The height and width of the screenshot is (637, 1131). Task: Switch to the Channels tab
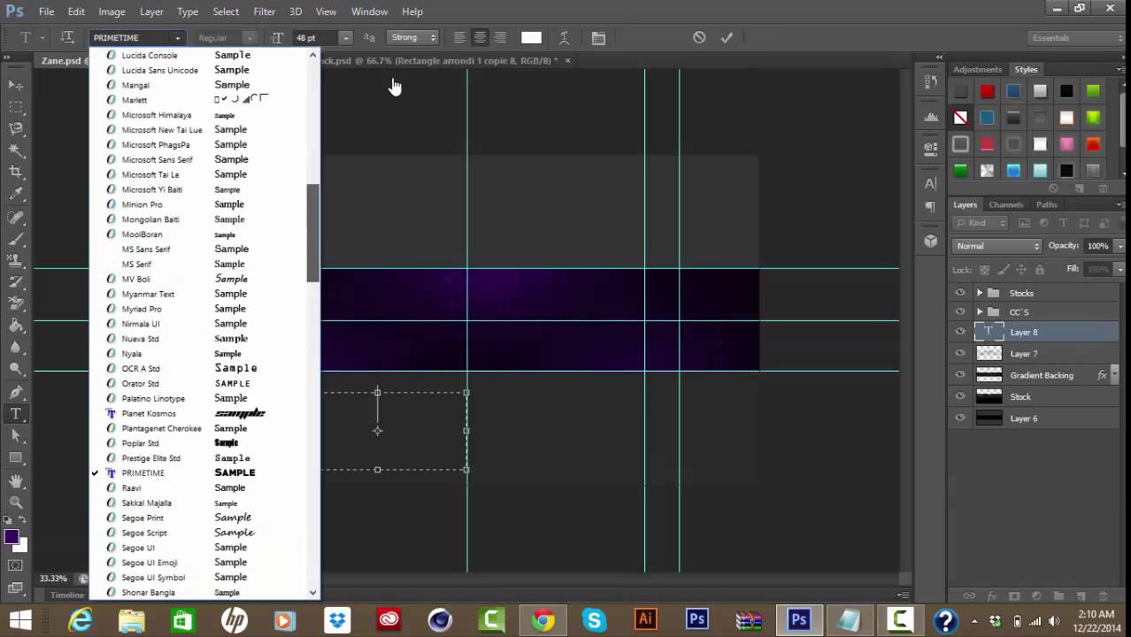click(x=1005, y=204)
